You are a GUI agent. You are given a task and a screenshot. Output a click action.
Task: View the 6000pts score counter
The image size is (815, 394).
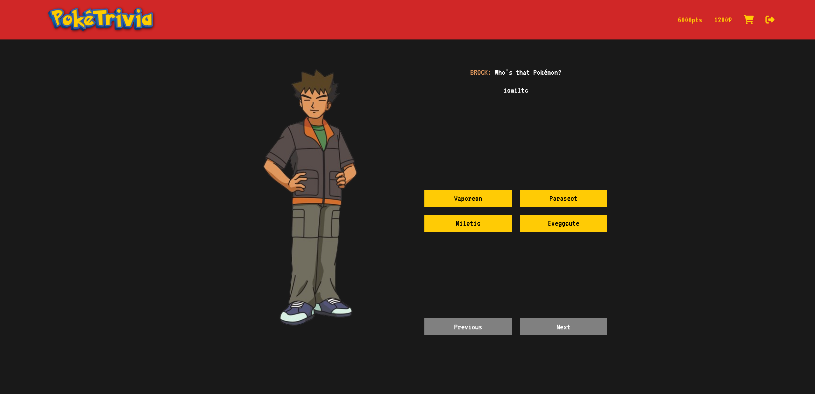click(690, 20)
